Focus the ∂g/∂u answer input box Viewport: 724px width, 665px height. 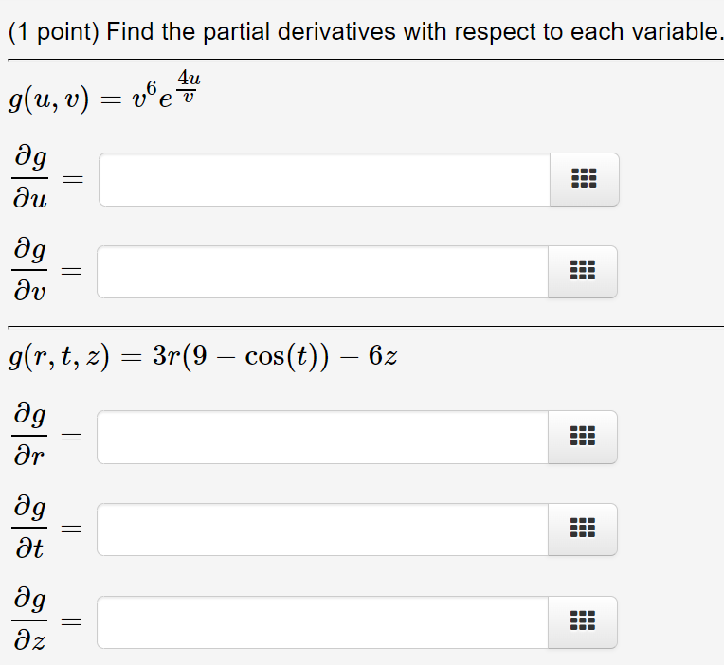tap(324, 179)
